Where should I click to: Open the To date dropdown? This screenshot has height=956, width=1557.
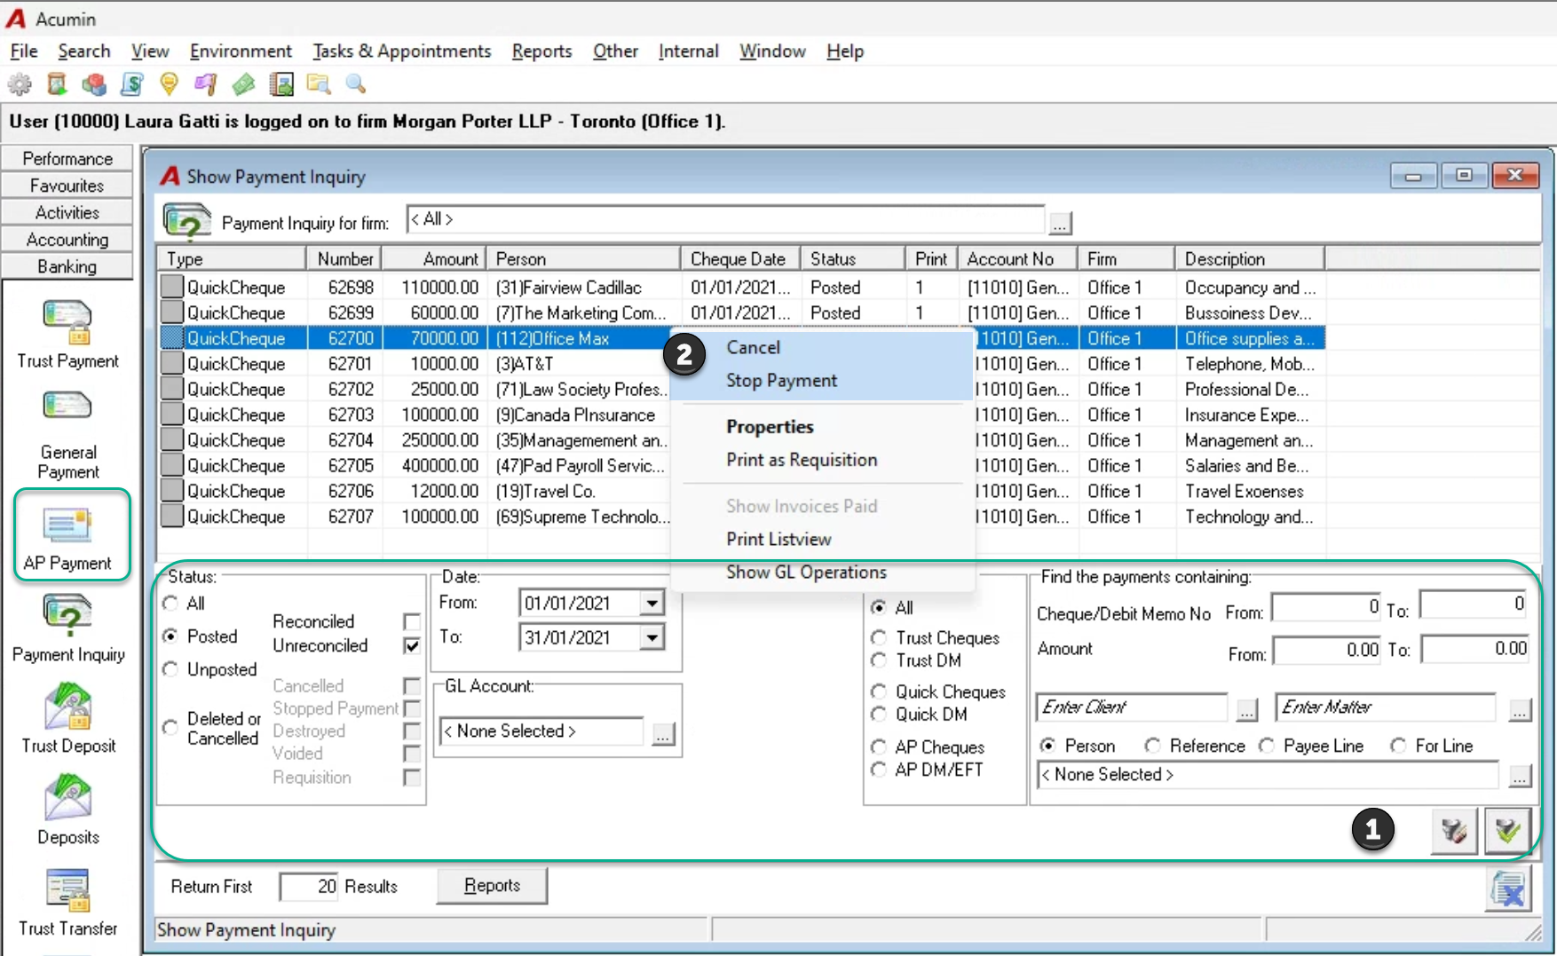pyautogui.click(x=652, y=637)
